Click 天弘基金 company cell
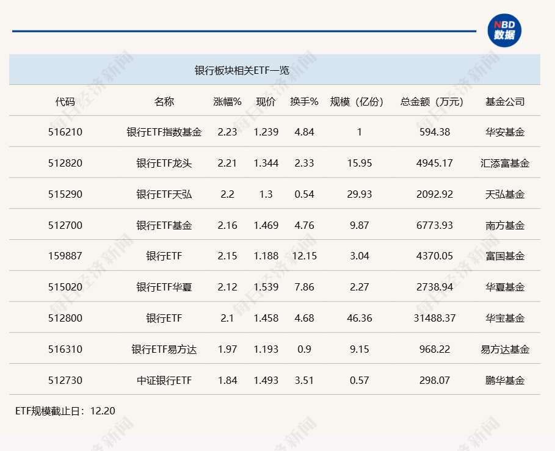Viewport: 555px width, 451px height. click(505, 194)
